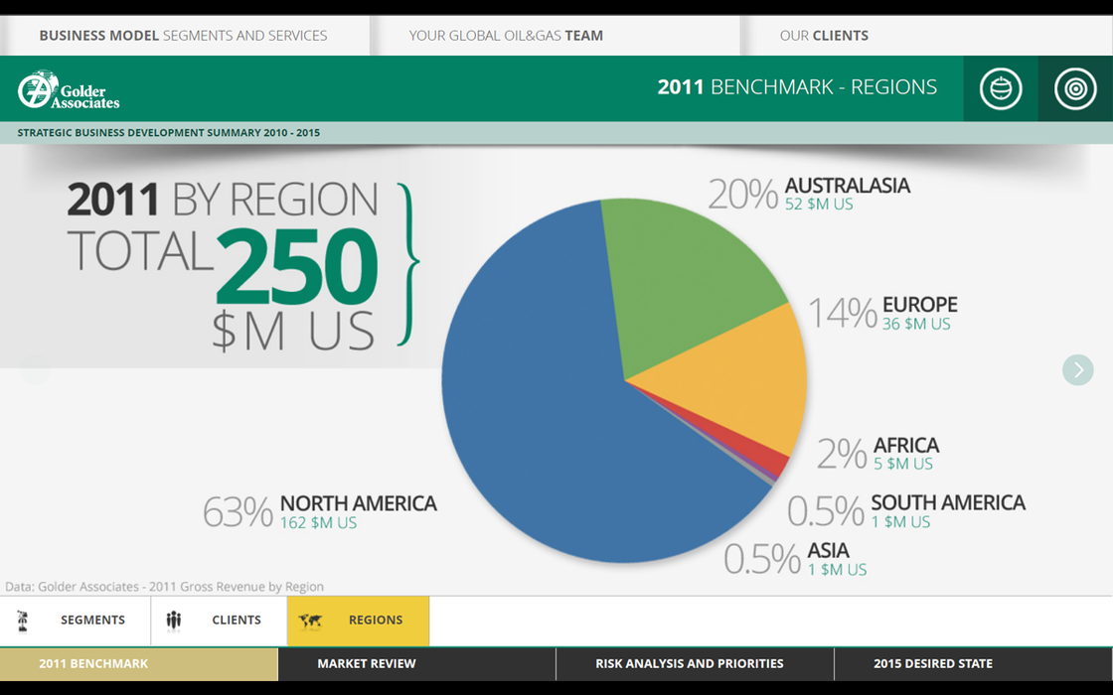Click the world map Regions icon

click(x=310, y=621)
